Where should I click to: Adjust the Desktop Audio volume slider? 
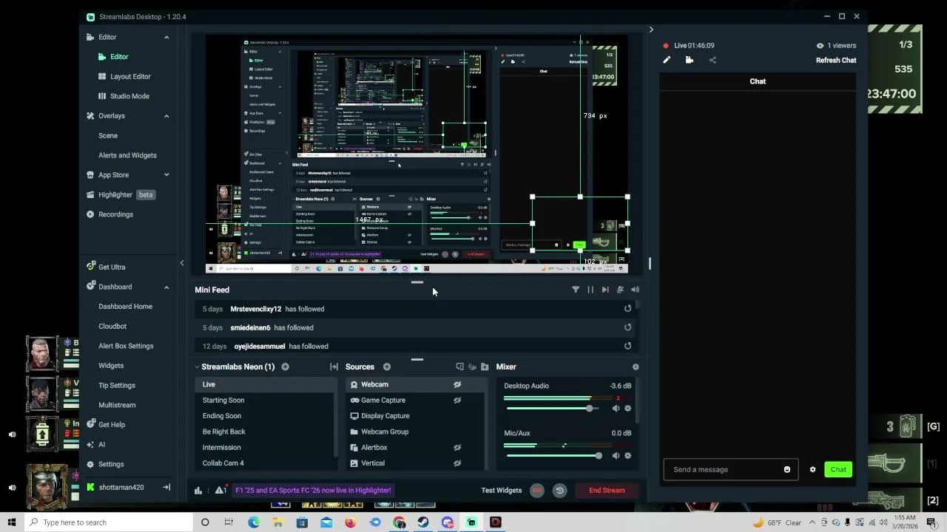pyautogui.click(x=553, y=408)
